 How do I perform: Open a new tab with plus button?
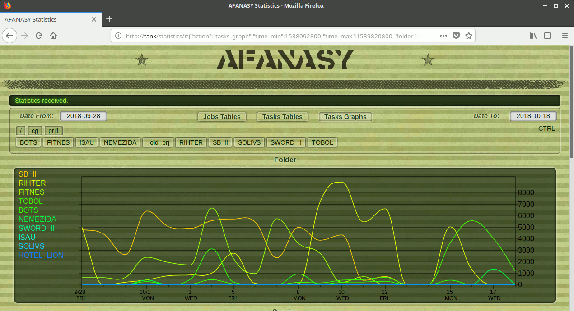(x=109, y=19)
